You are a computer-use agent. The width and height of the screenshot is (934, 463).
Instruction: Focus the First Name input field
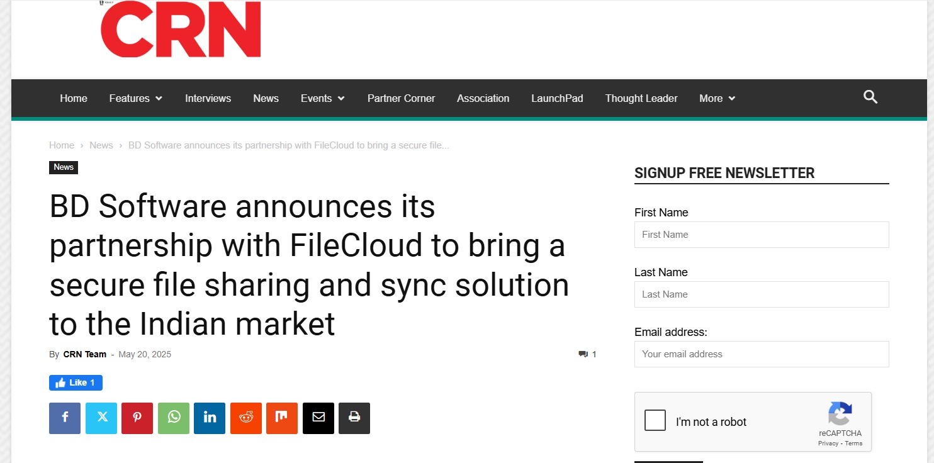point(762,235)
